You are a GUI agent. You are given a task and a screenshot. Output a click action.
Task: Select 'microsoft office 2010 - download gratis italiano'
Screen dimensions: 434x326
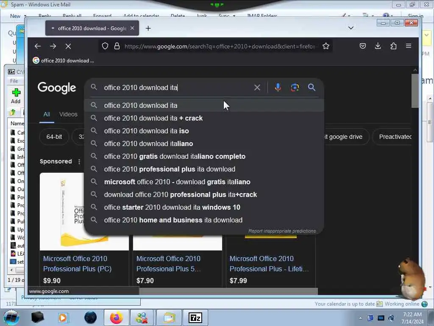point(204,182)
